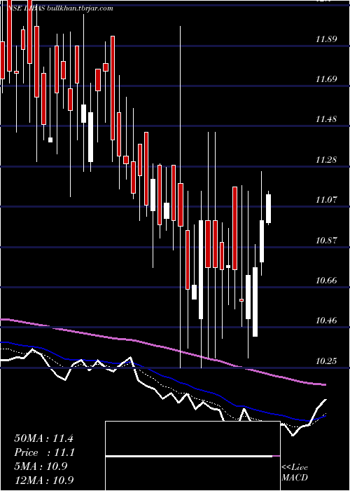The height and width of the screenshot is (491, 350).
Task: Click the 10.46 price axis label
Action: click(327, 321)
